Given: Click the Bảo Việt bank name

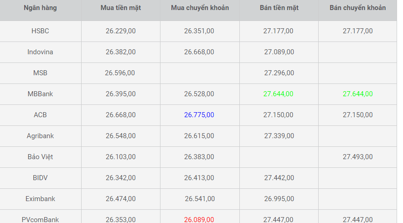Looking at the screenshot, I should (x=40, y=157).
